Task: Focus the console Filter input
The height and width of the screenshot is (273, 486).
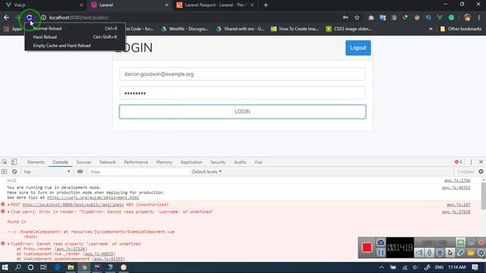Action: [x=138, y=172]
